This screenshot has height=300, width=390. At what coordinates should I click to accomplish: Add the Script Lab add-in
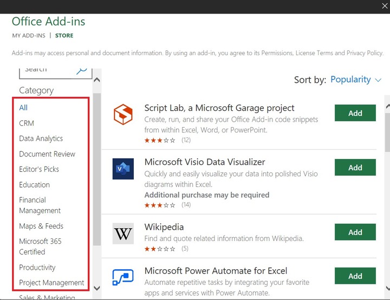(x=355, y=113)
